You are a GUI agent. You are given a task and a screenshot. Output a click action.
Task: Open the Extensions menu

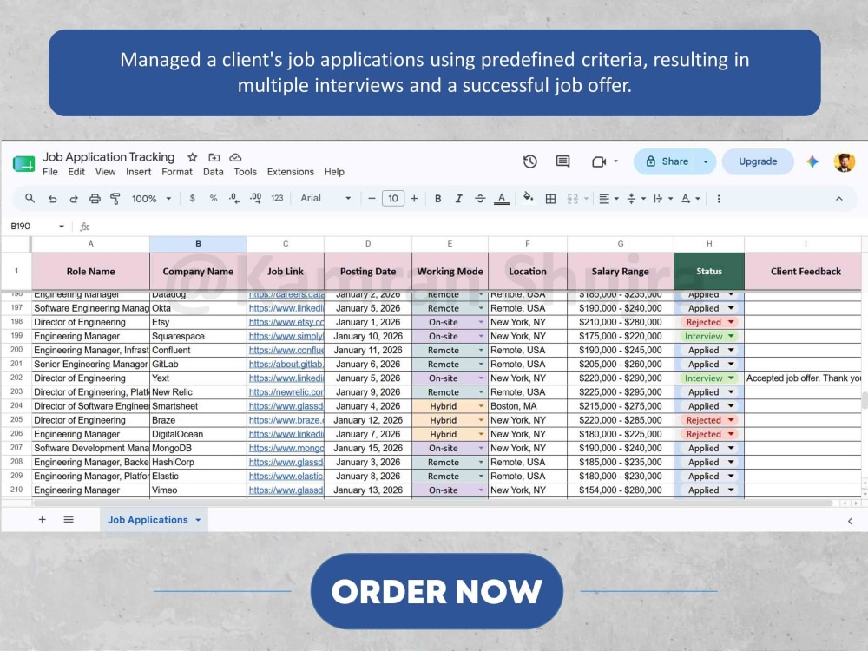291,172
